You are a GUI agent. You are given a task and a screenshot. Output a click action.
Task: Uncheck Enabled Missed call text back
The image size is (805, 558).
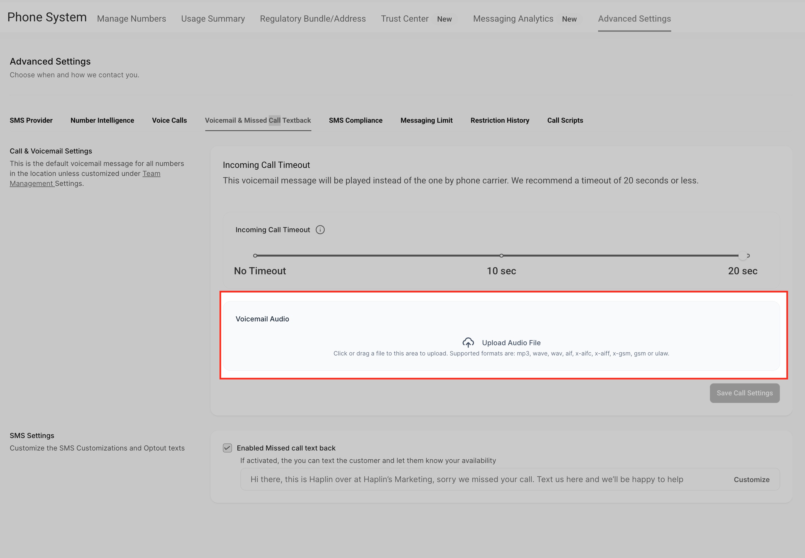[x=227, y=448]
